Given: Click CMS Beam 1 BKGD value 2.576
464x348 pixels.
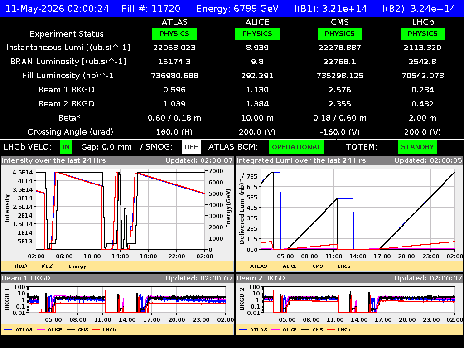Looking at the screenshot, I should click(340, 90).
